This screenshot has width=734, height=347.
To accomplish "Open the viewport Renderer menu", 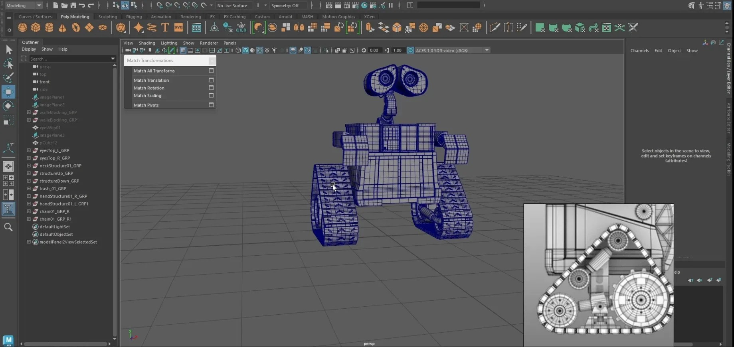I will [x=209, y=43].
